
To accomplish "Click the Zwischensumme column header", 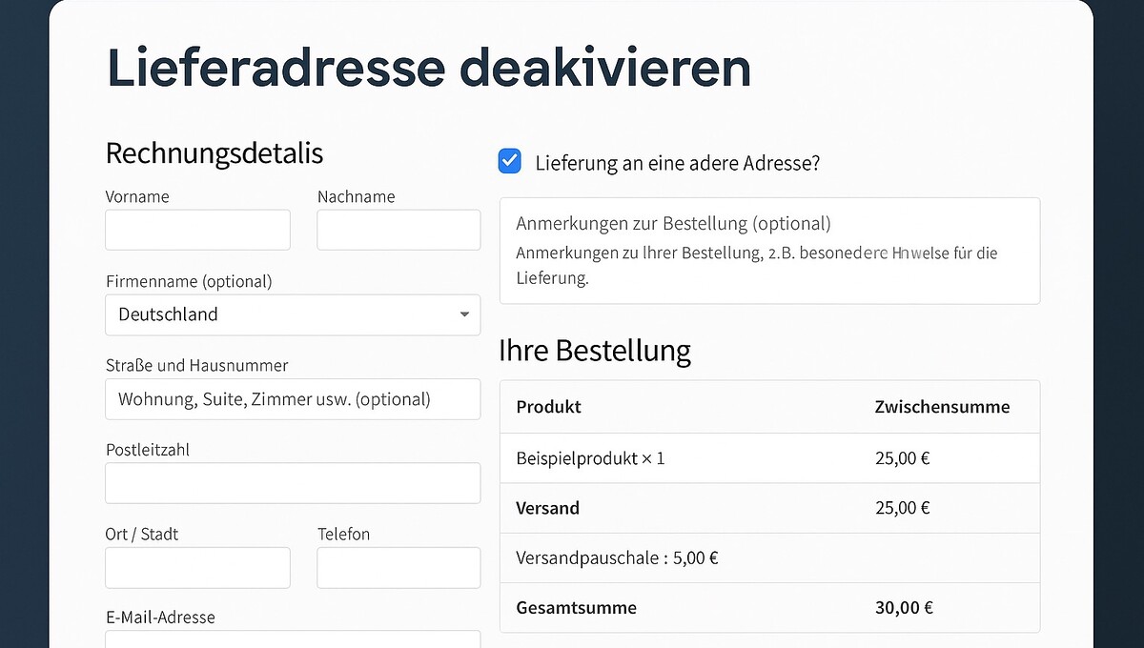I will point(942,407).
